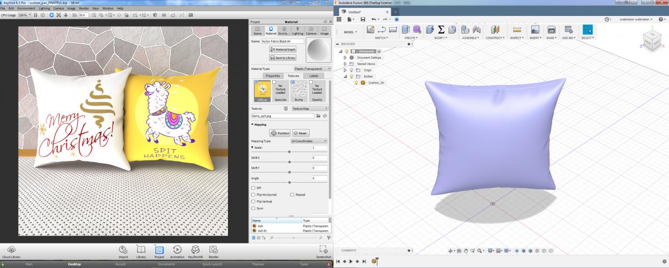Image resolution: width=669 pixels, height=268 pixels.
Task: Open the Fusion MODIFY menu
Action: [440, 38]
